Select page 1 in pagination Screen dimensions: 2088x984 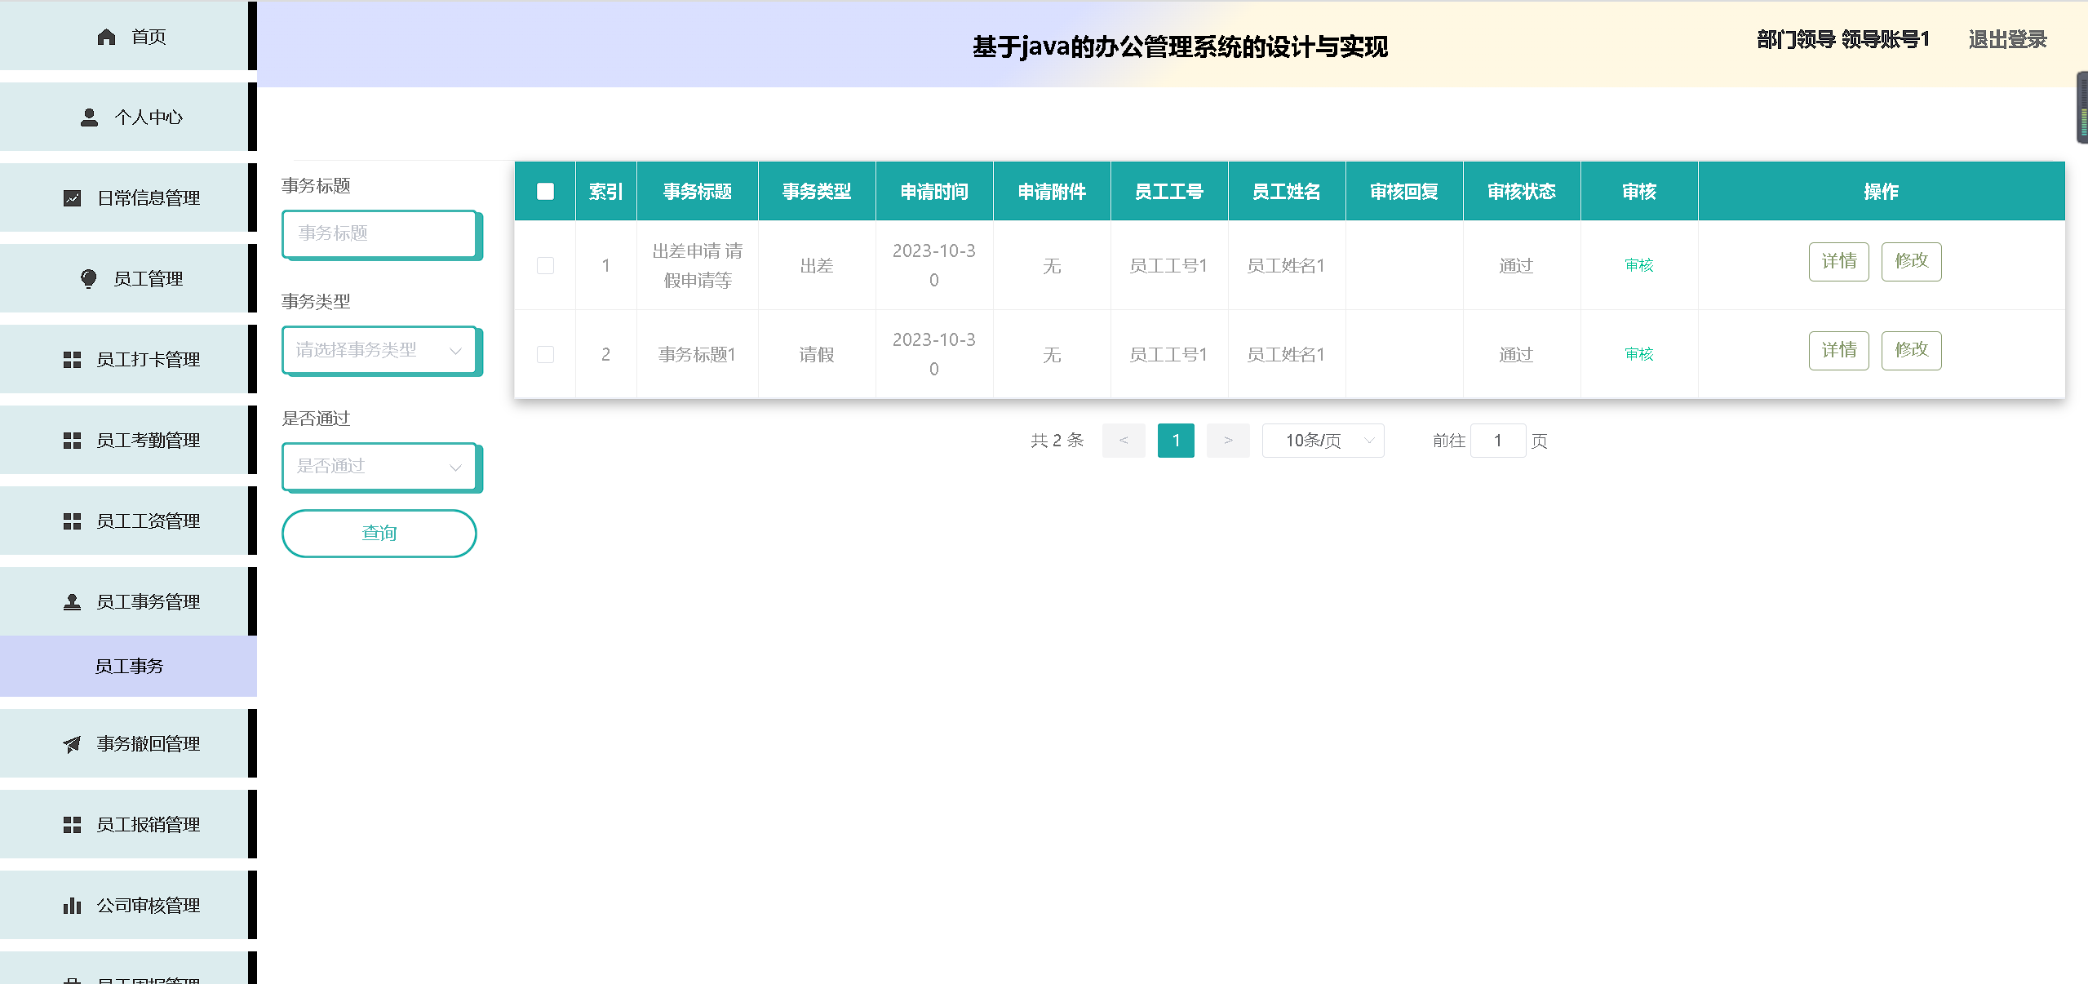click(1176, 441)
